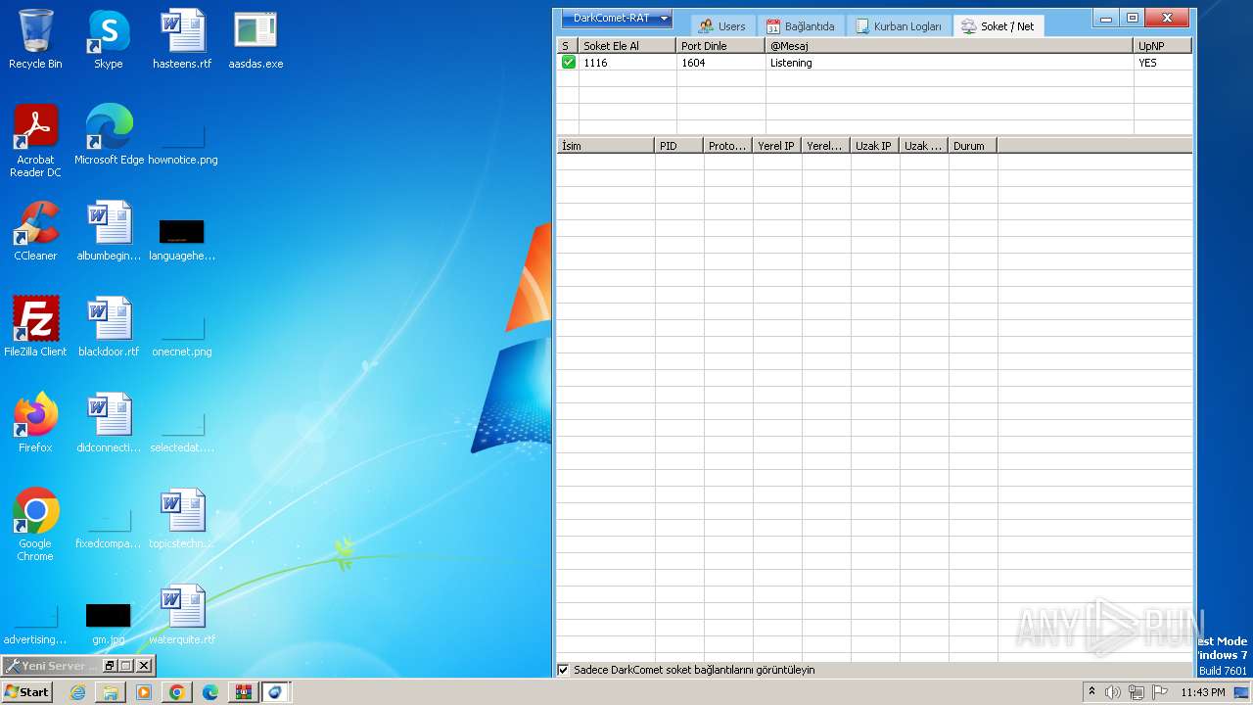Open the CCleaner desktop shortcut
Screen dimensions: 1253x705
35,231
